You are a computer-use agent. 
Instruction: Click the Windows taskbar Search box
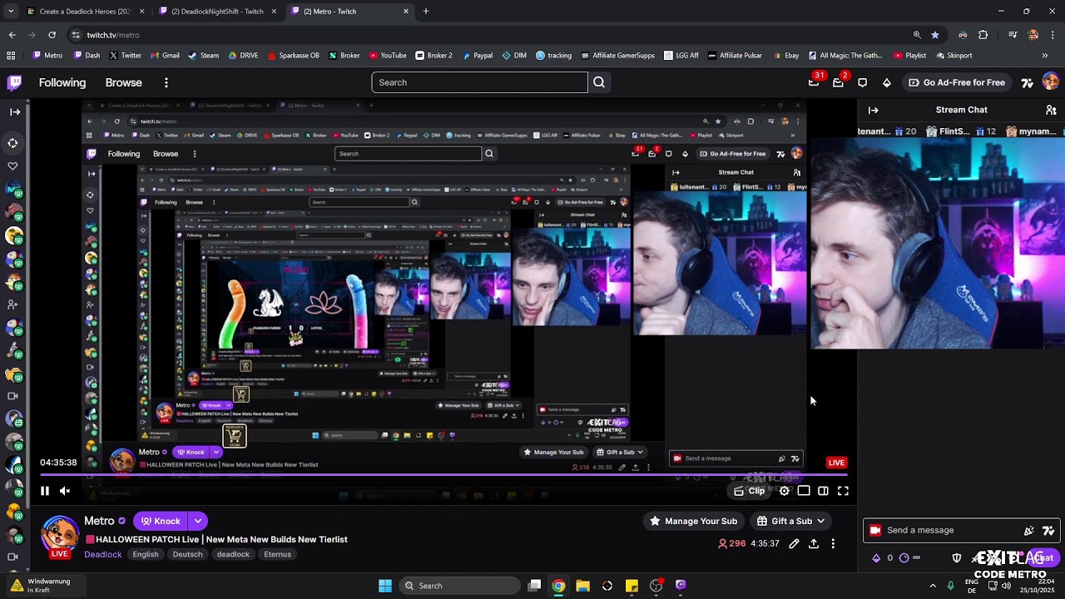460,586
